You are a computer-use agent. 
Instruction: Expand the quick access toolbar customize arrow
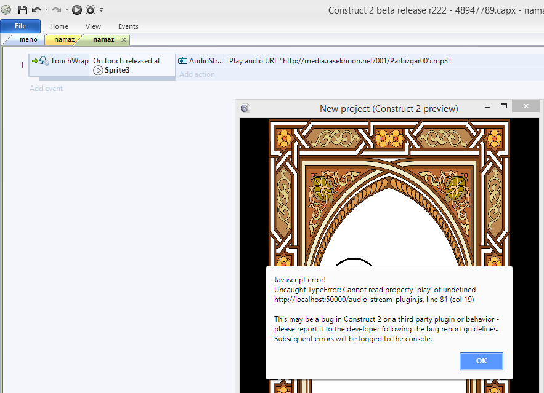[101, 10]
